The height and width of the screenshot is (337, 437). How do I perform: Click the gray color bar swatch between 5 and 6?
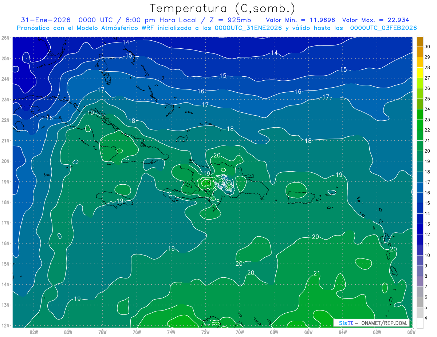420,302
